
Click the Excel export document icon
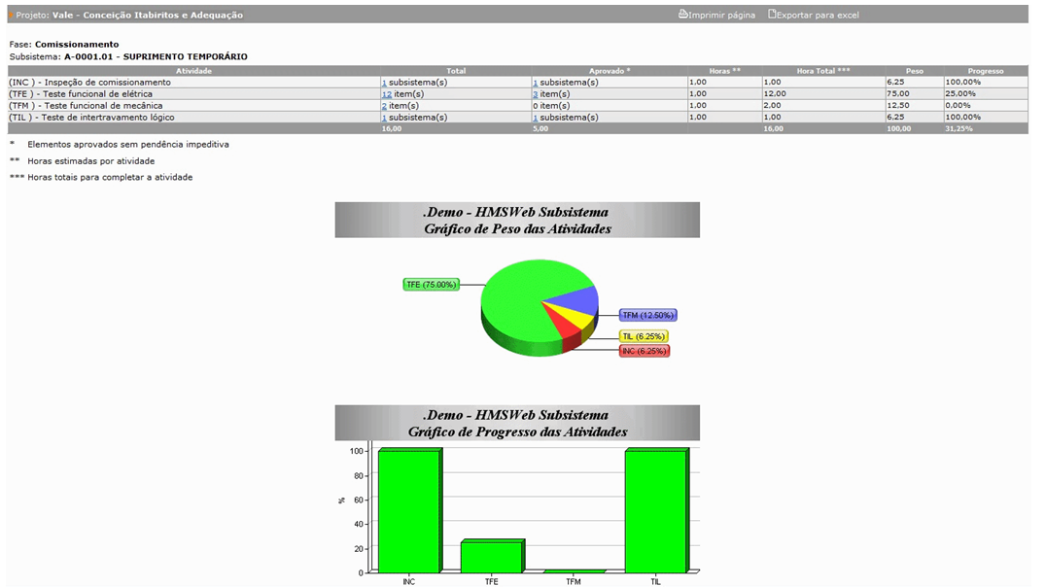pyautogui.click(x=773, y=15)
